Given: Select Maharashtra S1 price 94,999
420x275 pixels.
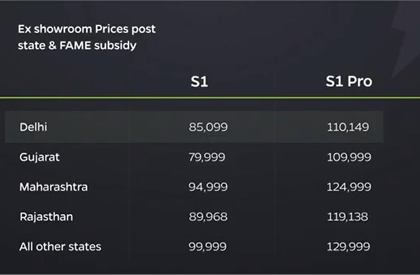Looking at the screenshot, I should (208, 187).
